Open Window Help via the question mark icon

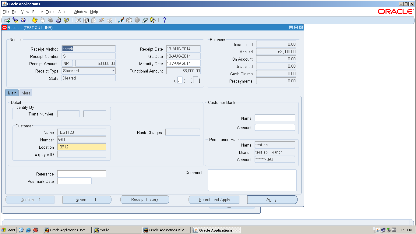coord(164,20)
